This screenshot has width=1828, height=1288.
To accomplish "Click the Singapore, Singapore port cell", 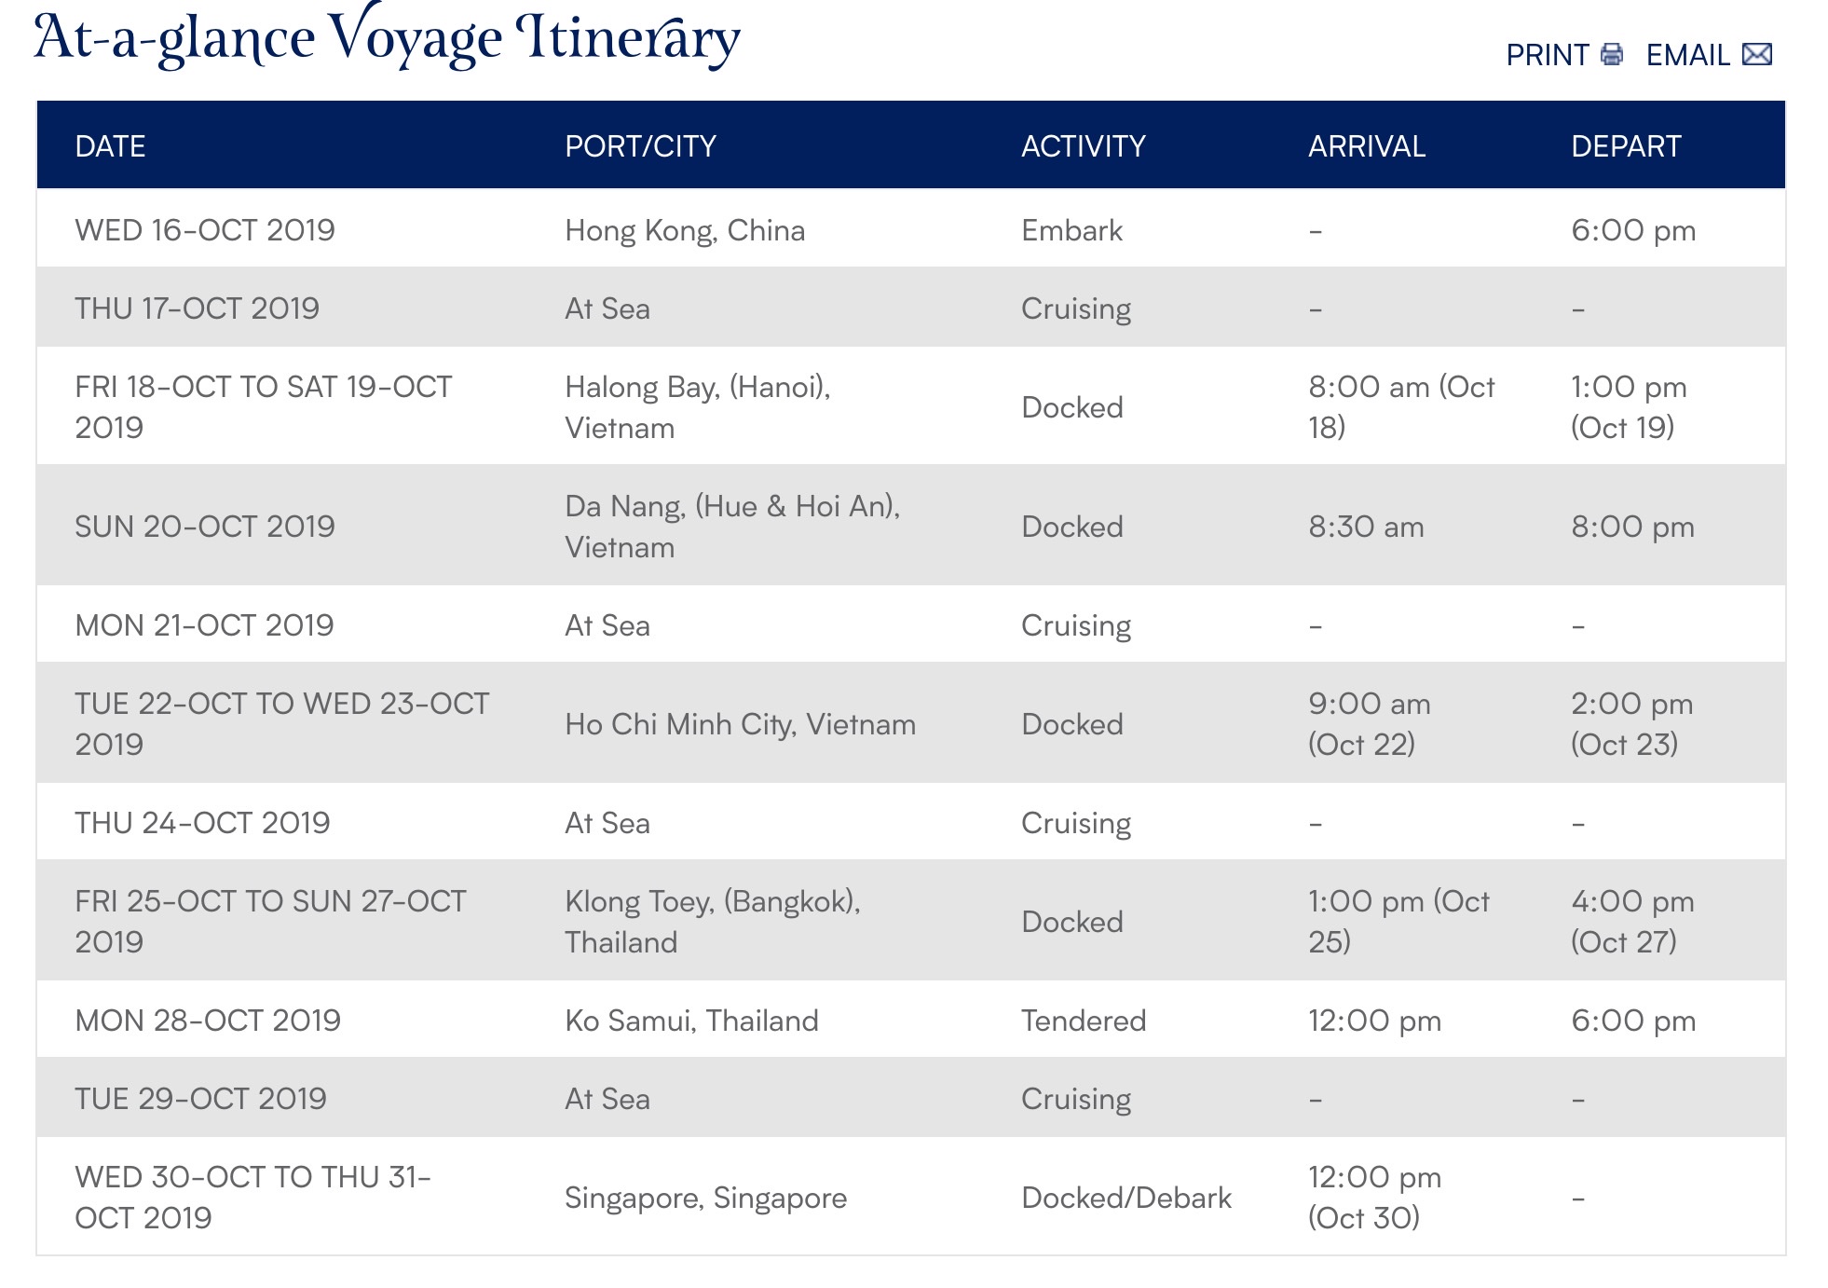I will [x=705, y=1198].
